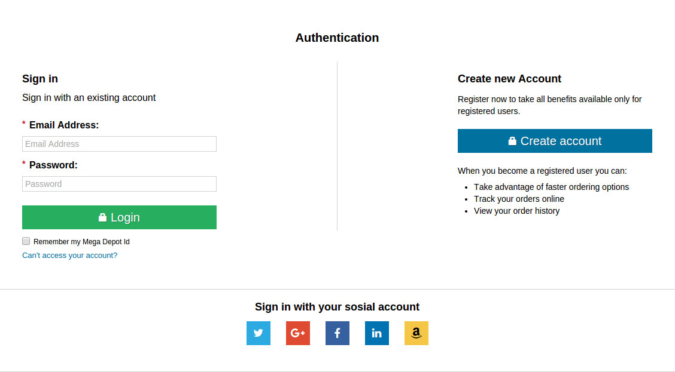Select the Create new Account heading
The height and width of the screenshot is (372, 675).
(509, 79)
